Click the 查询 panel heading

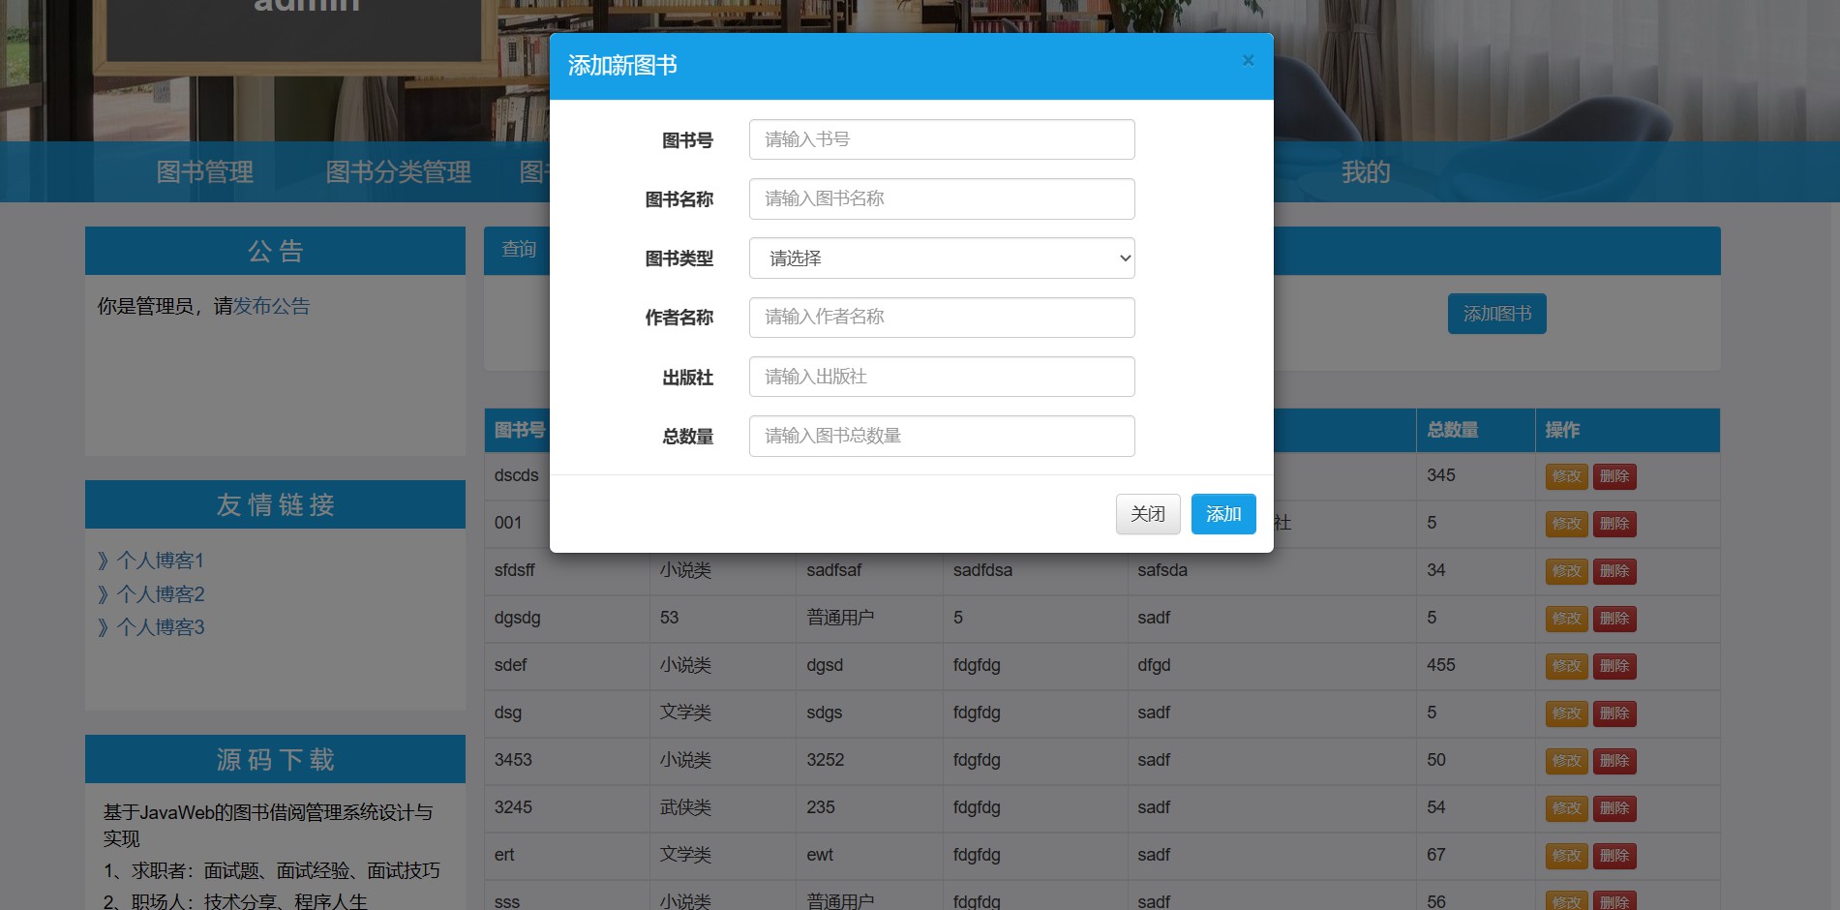coord(519,250)
